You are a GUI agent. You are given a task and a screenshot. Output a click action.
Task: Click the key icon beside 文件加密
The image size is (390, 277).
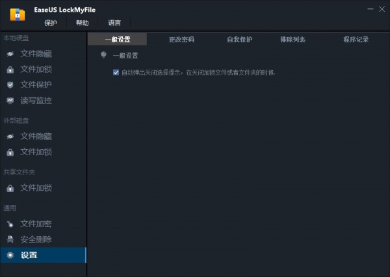click(x=10, y=224)
